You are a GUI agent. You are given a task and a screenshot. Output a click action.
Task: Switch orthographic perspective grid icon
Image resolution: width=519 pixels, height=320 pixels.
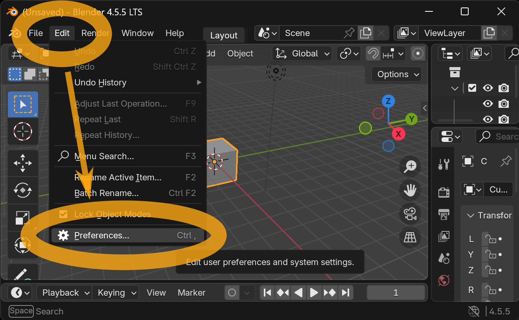[410, 237]
